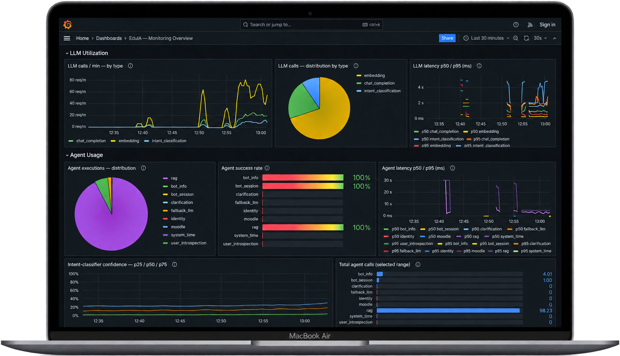Click info icon beside Agent executions — distribution
Viewport: 620px width, 356px height.
click(x=143, y=168)
